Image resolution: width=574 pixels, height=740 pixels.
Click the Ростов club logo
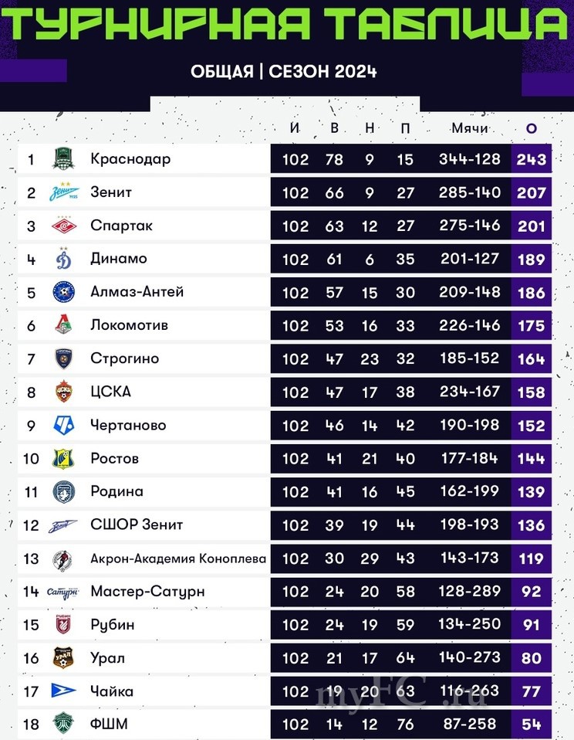point(63,458)
